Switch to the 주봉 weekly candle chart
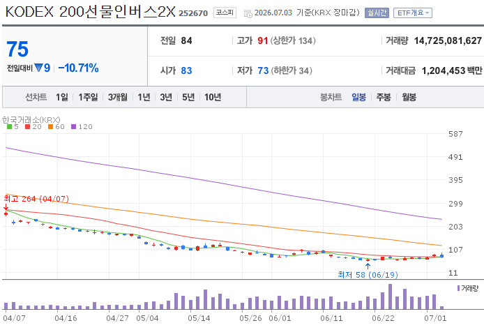This screenshot has width=484, height=330. (384, 97)
